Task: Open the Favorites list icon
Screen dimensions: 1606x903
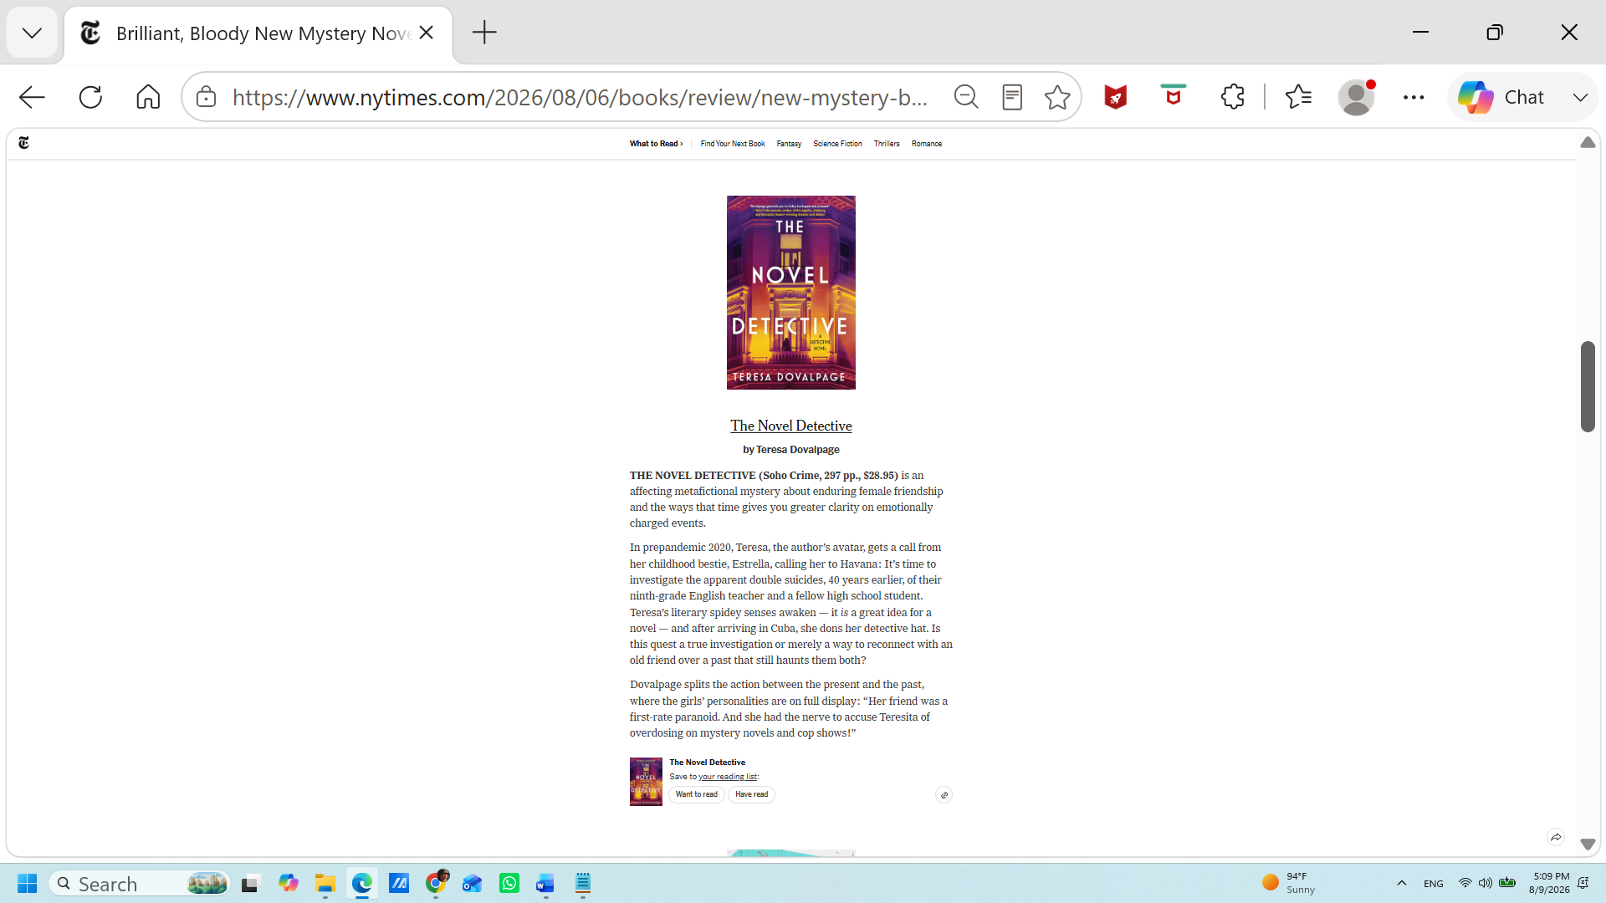Action: point(1298,97)
